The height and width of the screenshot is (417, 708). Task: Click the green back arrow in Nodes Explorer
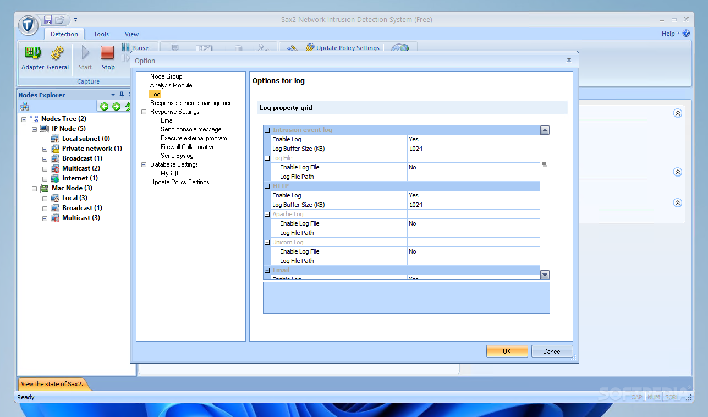pyautogui.click(x=104, y=107)
